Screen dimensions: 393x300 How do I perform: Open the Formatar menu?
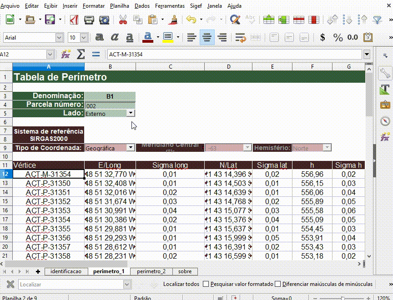coord(94,6)
